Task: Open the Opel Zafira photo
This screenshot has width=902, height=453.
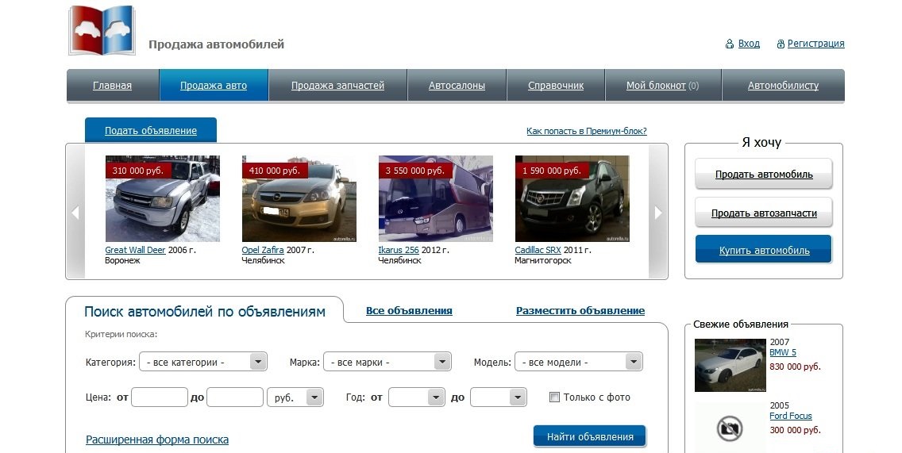Action: [299, 199]
